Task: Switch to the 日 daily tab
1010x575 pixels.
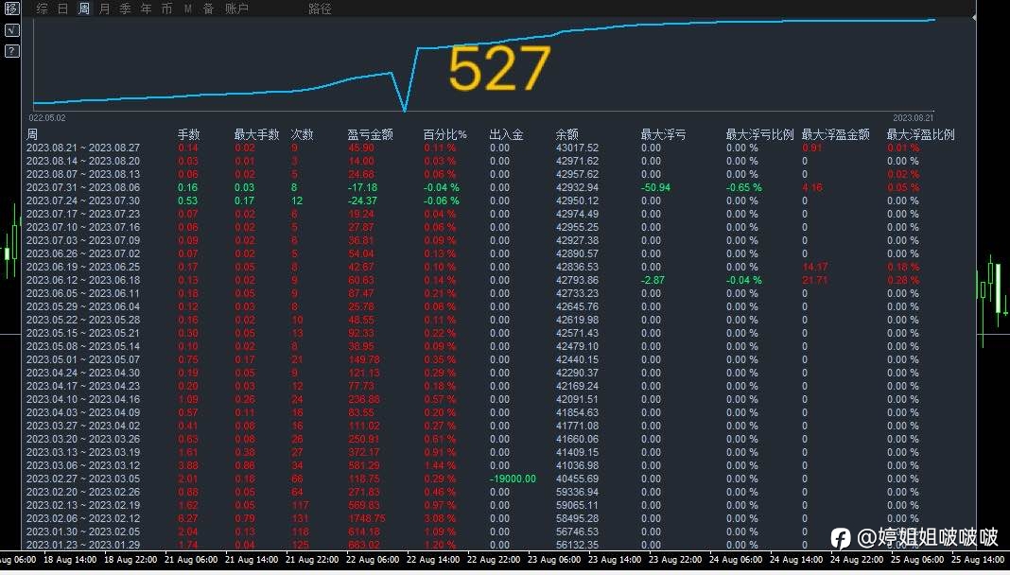Action: tap(63, 9)
